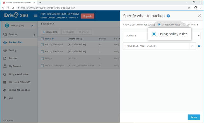The width and height of the screenshot is (204, 123).
Task: Click the PROFILEDEFAULTFOLDERS rule text field
Action: 156,46
